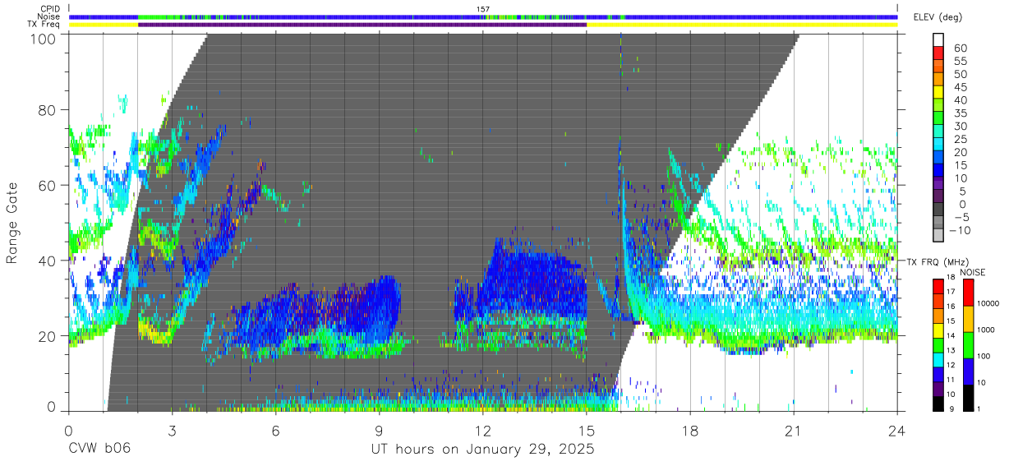Select the '24' tick on the UT hours axis
The width and height of the screenshot is (1009, 466).
tap(897, 430)
